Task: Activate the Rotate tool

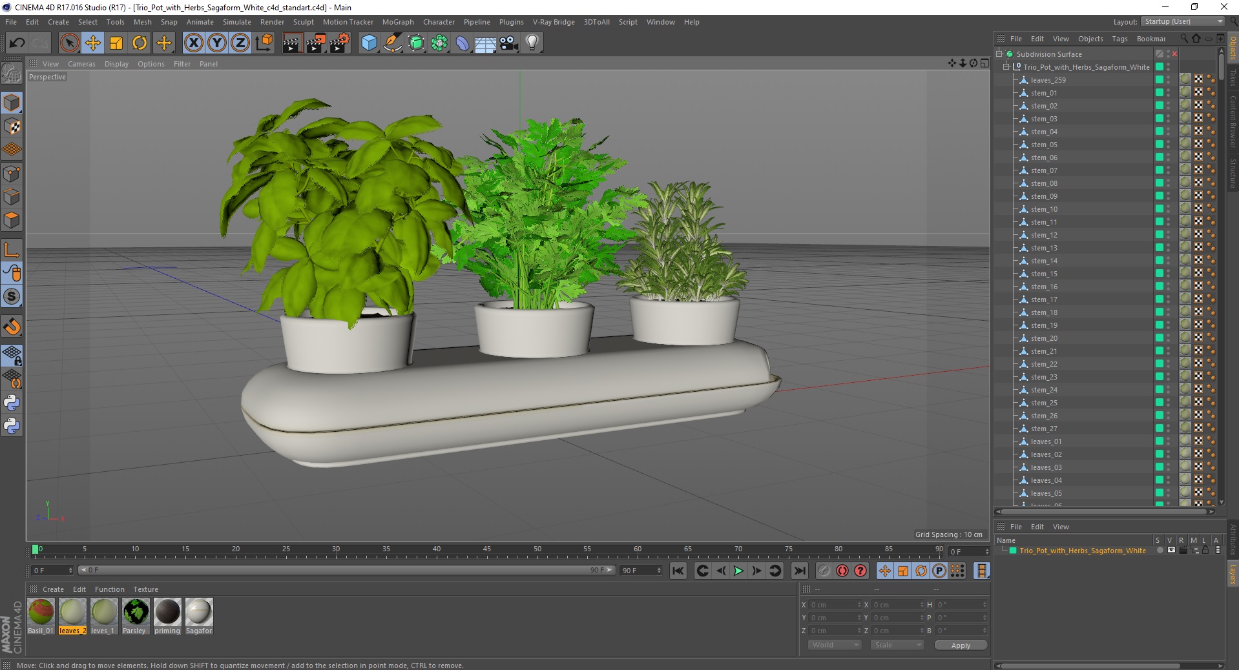Action: pyautogui.click(x=140, y=43)
